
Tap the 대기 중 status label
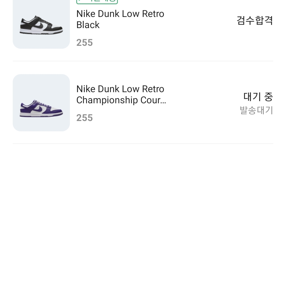[x=258, y=97]
